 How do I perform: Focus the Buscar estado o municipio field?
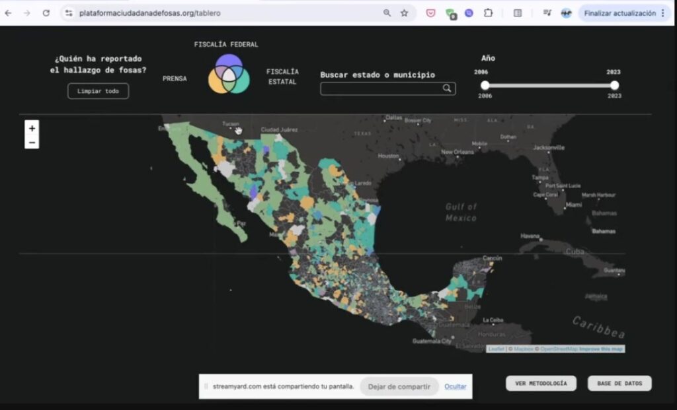click(380, 88)
